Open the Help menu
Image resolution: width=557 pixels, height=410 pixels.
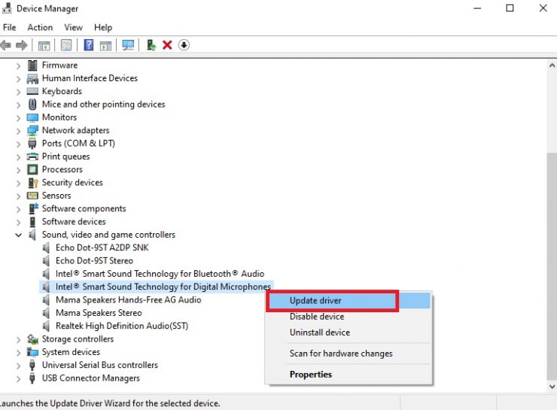(x=103, y=27)
